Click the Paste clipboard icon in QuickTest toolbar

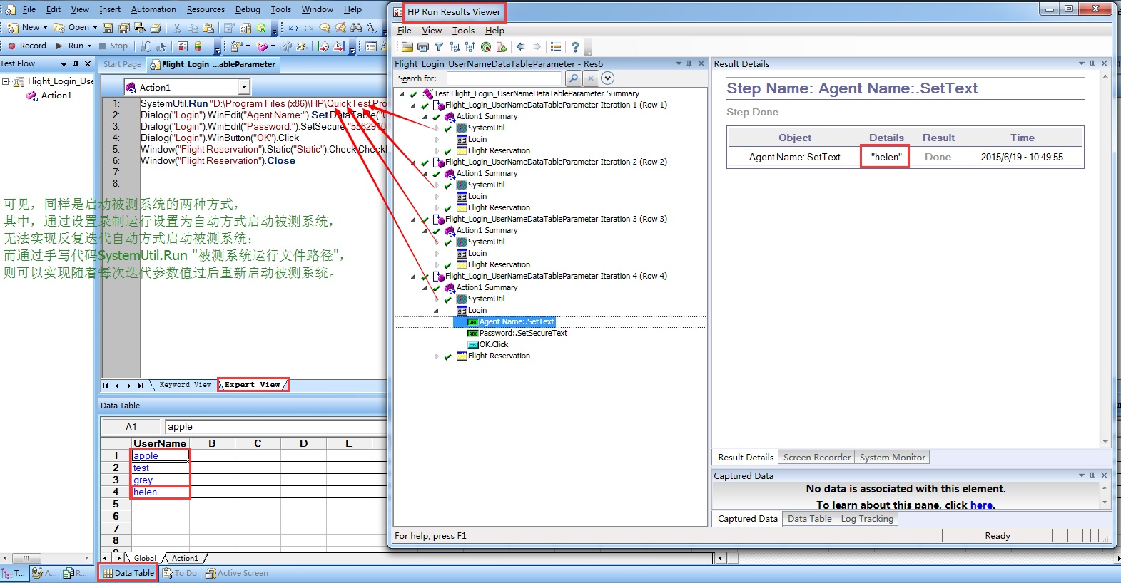point(208,28)
